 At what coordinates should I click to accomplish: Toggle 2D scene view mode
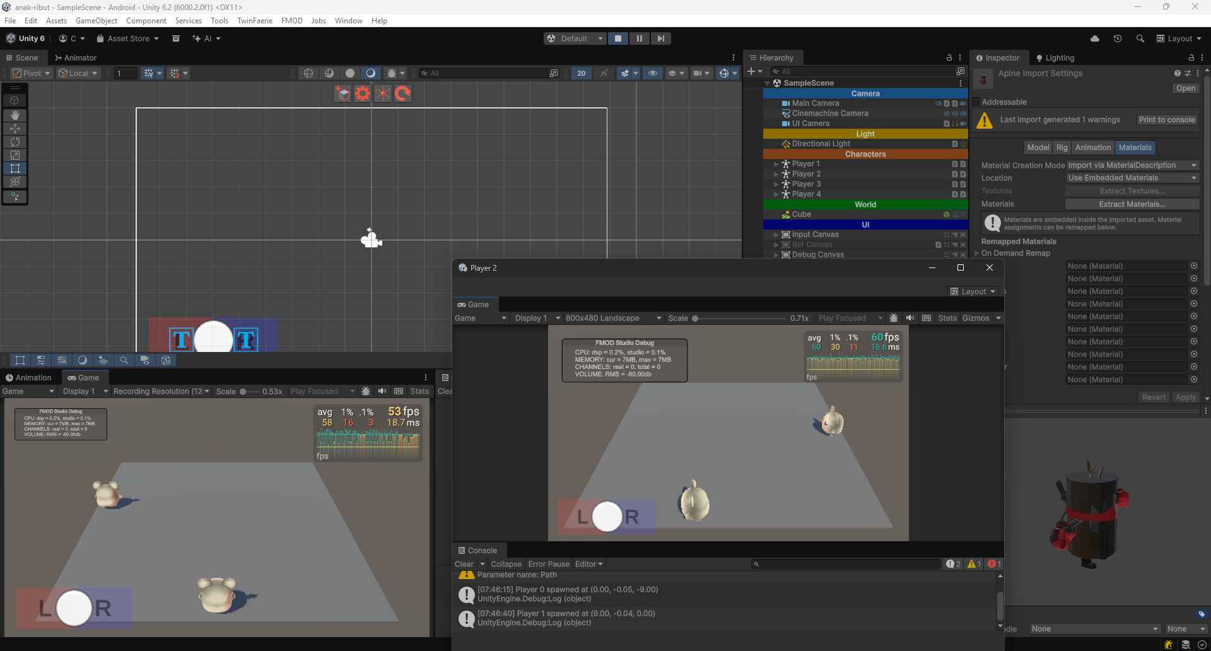click(x=582, y=73)
